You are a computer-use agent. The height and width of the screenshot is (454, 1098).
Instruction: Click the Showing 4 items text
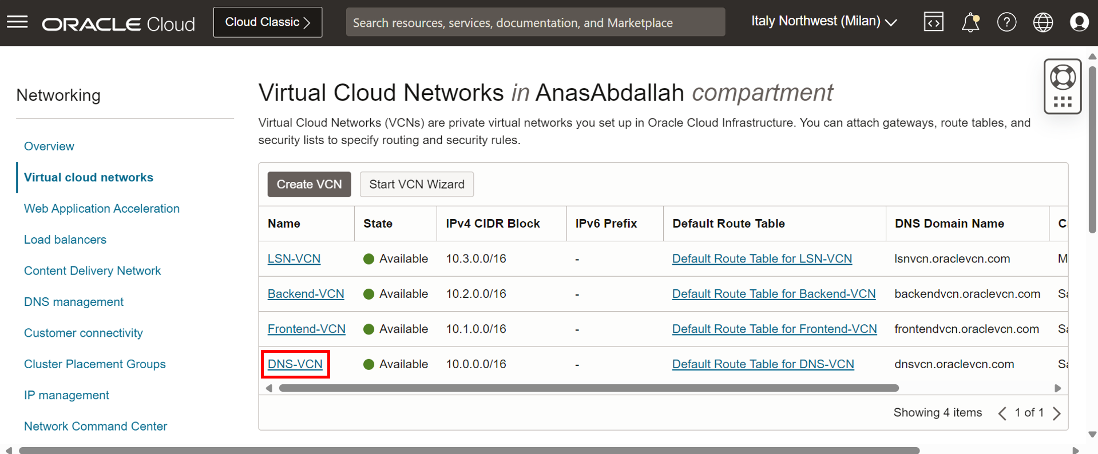pyautogui.click(x=937, y=413)
